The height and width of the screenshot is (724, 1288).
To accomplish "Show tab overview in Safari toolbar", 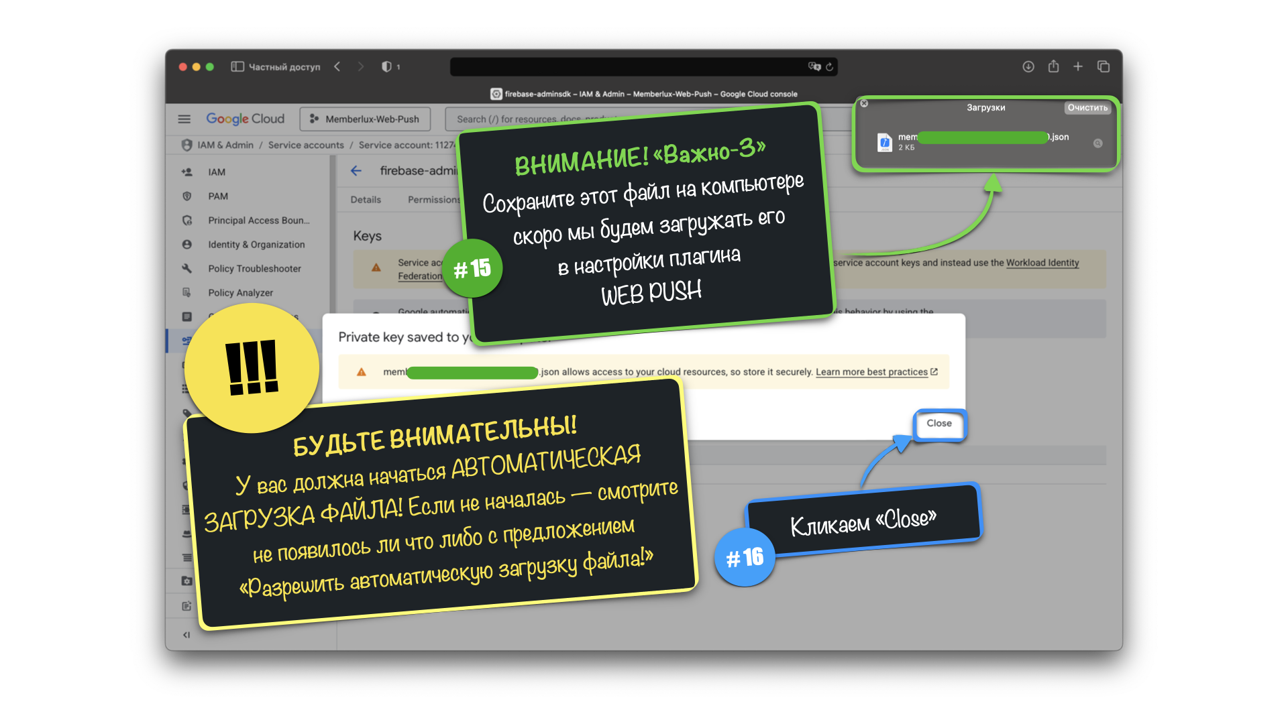I will coord(1104,66).
